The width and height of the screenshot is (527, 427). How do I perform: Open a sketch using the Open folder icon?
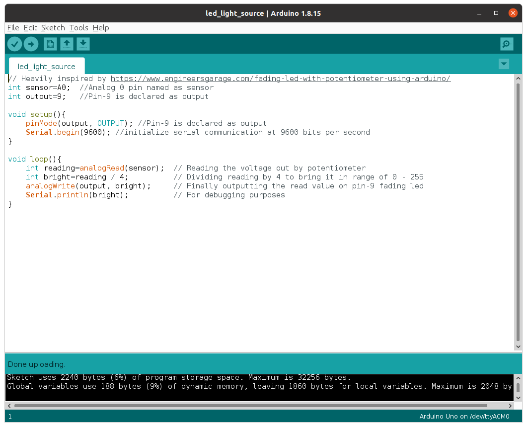(x=66, y=44)
